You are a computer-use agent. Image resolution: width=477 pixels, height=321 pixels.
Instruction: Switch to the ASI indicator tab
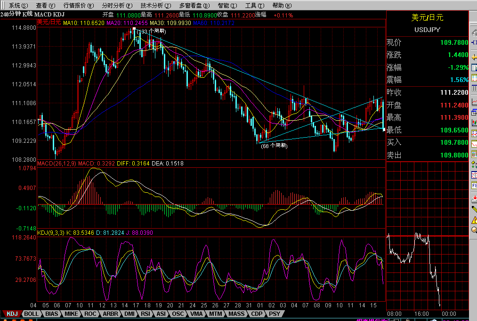coord(161,313)
